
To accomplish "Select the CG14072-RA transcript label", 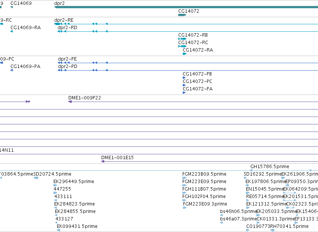I will coord(198,50).
